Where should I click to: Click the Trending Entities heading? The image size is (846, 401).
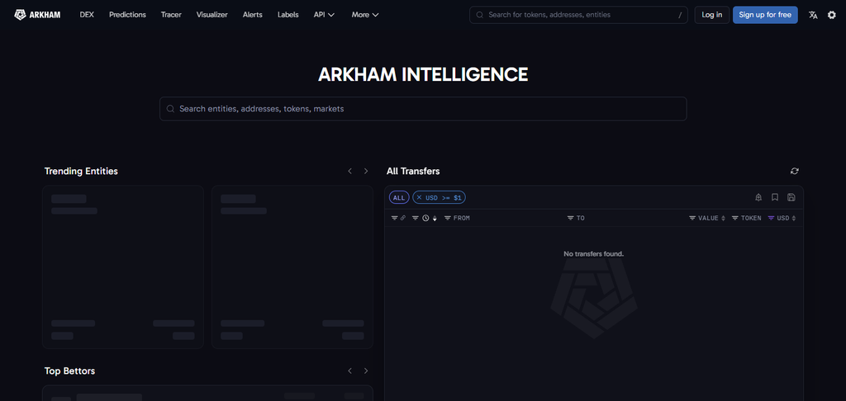click(x=81, y=171)
